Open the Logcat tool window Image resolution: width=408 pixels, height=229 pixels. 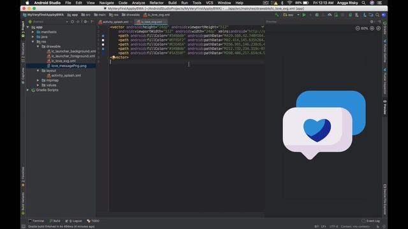point(74,221)
